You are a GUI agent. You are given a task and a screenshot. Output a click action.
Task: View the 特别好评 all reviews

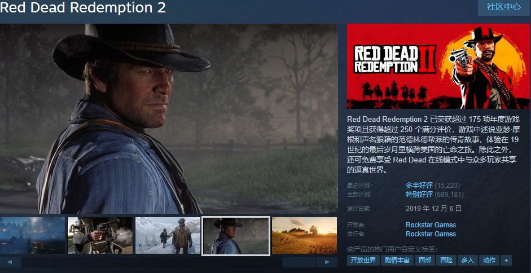[419, 195]
